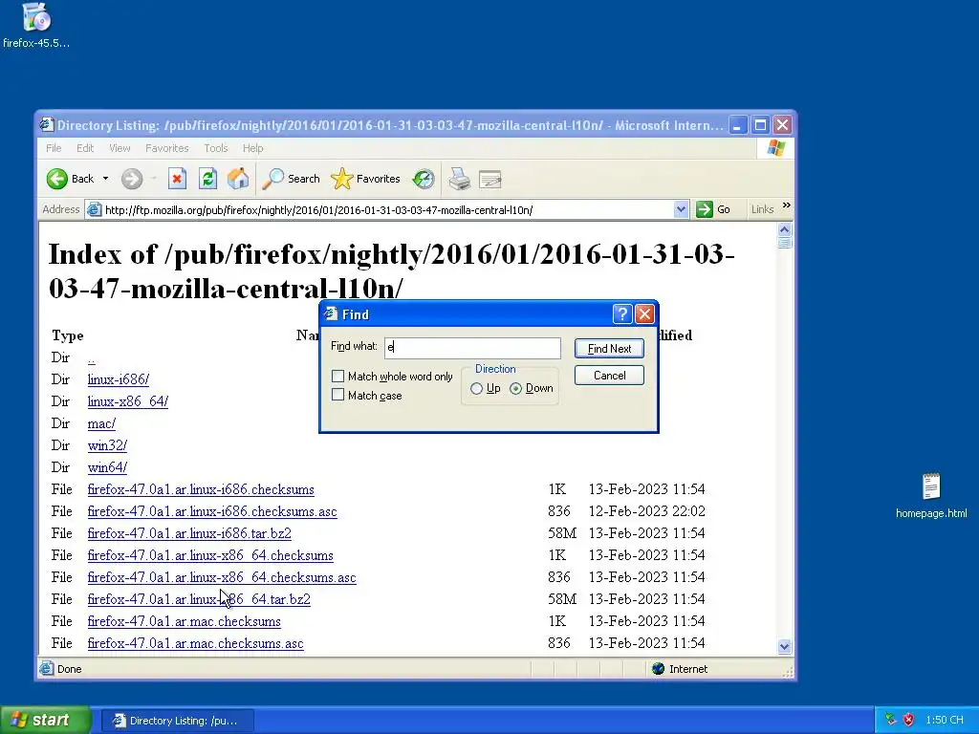The width and height of the screenshot is (979, 734).
Task: Click the Print icon
Action: tap(460, 179)
